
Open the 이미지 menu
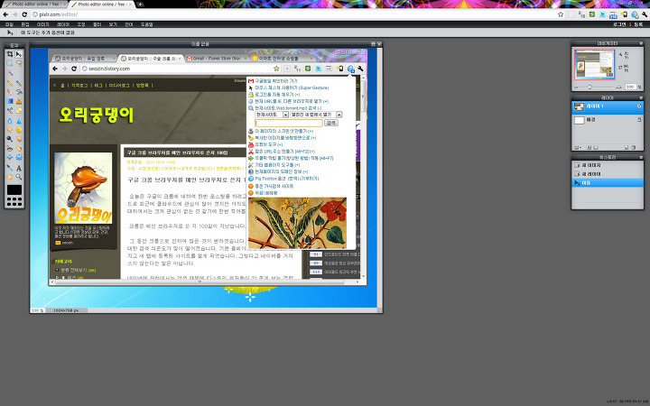[43, 24]
